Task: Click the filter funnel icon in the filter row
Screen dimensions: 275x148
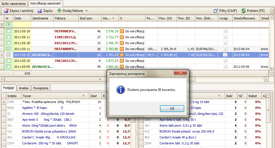Action: (x=2, y=24)
